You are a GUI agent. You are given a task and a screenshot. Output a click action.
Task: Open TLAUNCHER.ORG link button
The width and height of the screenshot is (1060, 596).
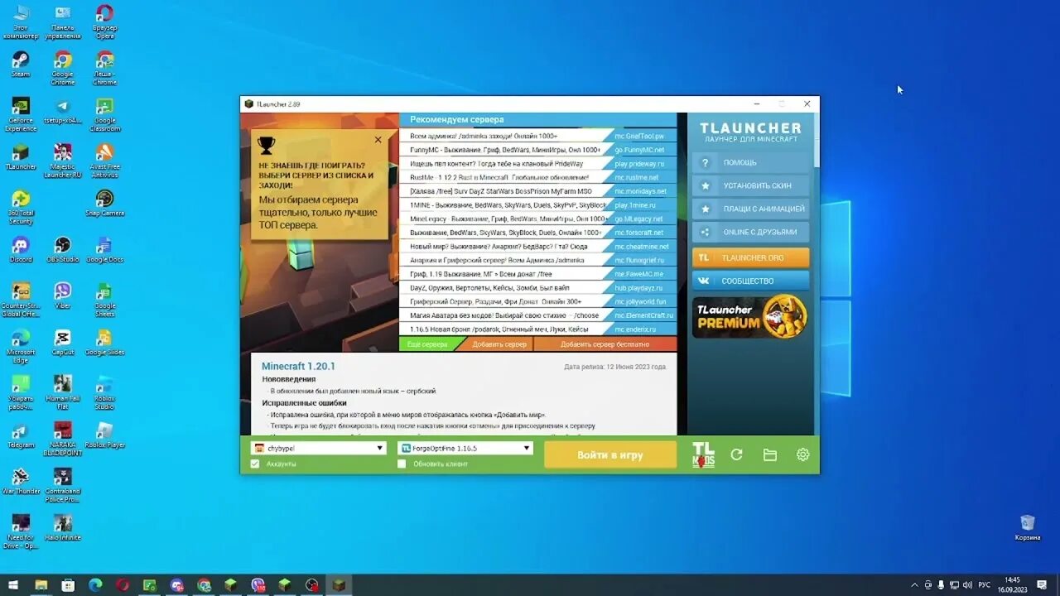tap(750, 257)
